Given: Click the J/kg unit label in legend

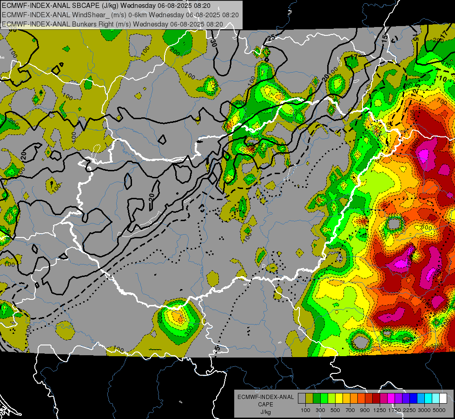Looking at the screenshot, I should (x=265, y=412).
